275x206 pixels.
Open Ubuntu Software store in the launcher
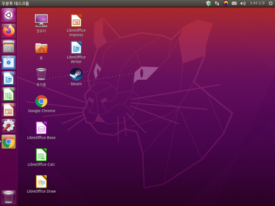tap(9, 62)
